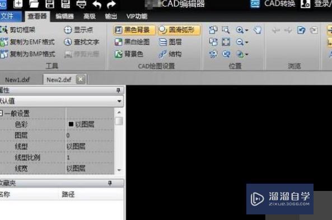
Task: Click the 复制为EMF格式 icon
Action: pos(4,42)
